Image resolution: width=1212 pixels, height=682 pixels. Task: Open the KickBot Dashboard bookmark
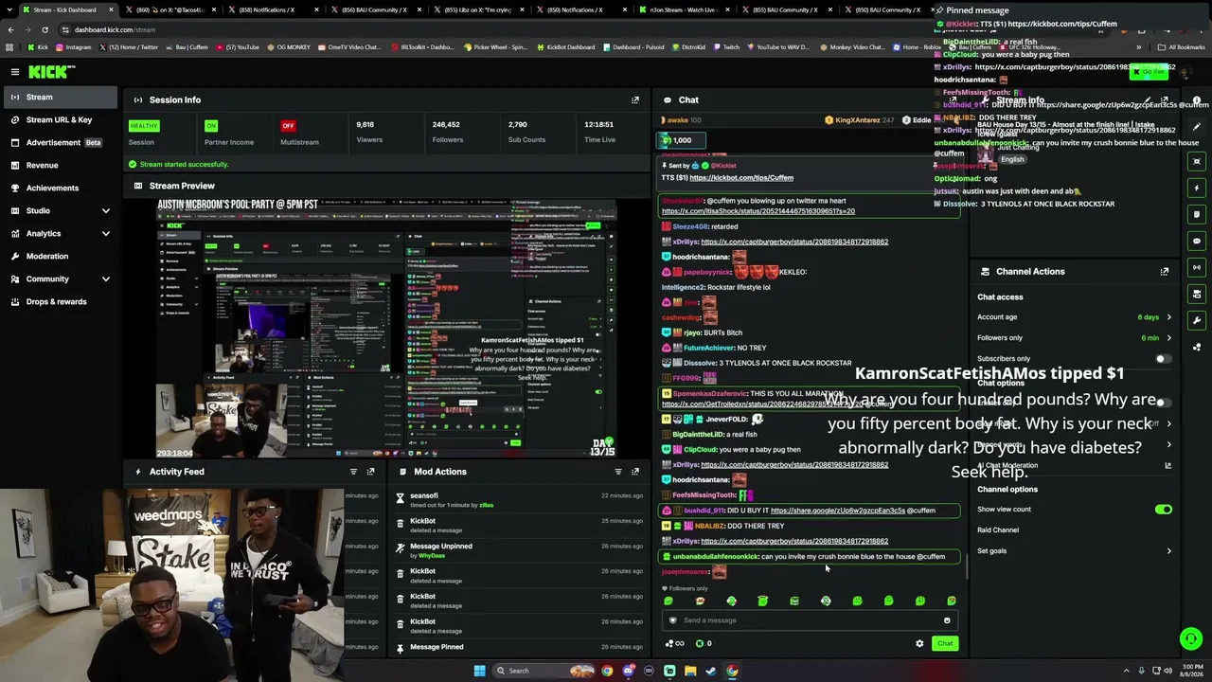tap(567, 47)
